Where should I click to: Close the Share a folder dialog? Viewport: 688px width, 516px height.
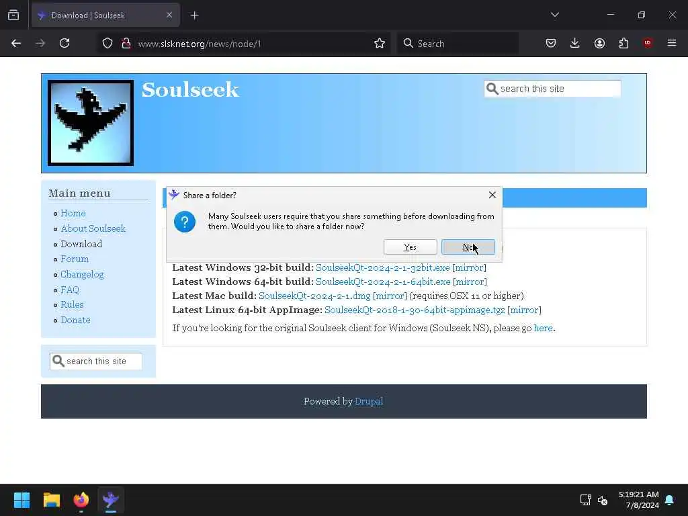492,195
